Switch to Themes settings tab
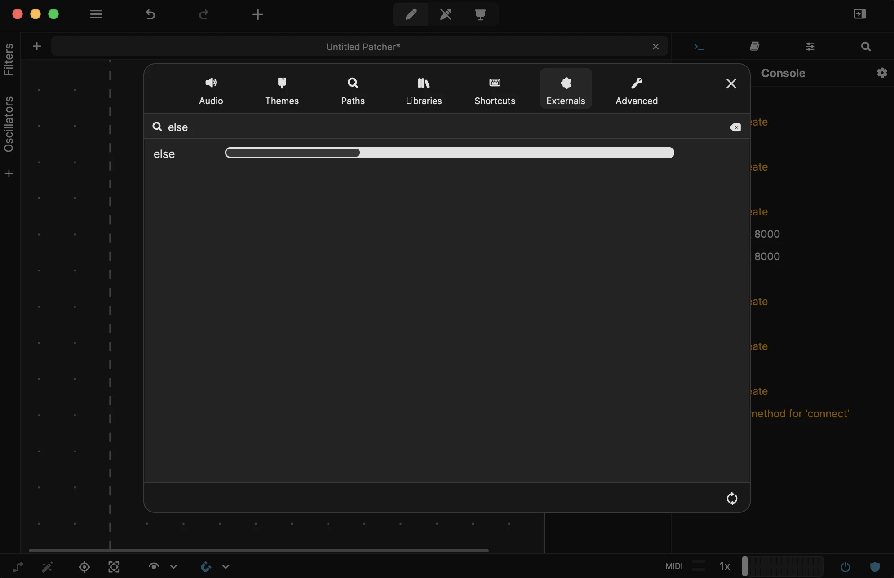Viewport: 894px width, 578px height. pos(282,90)
